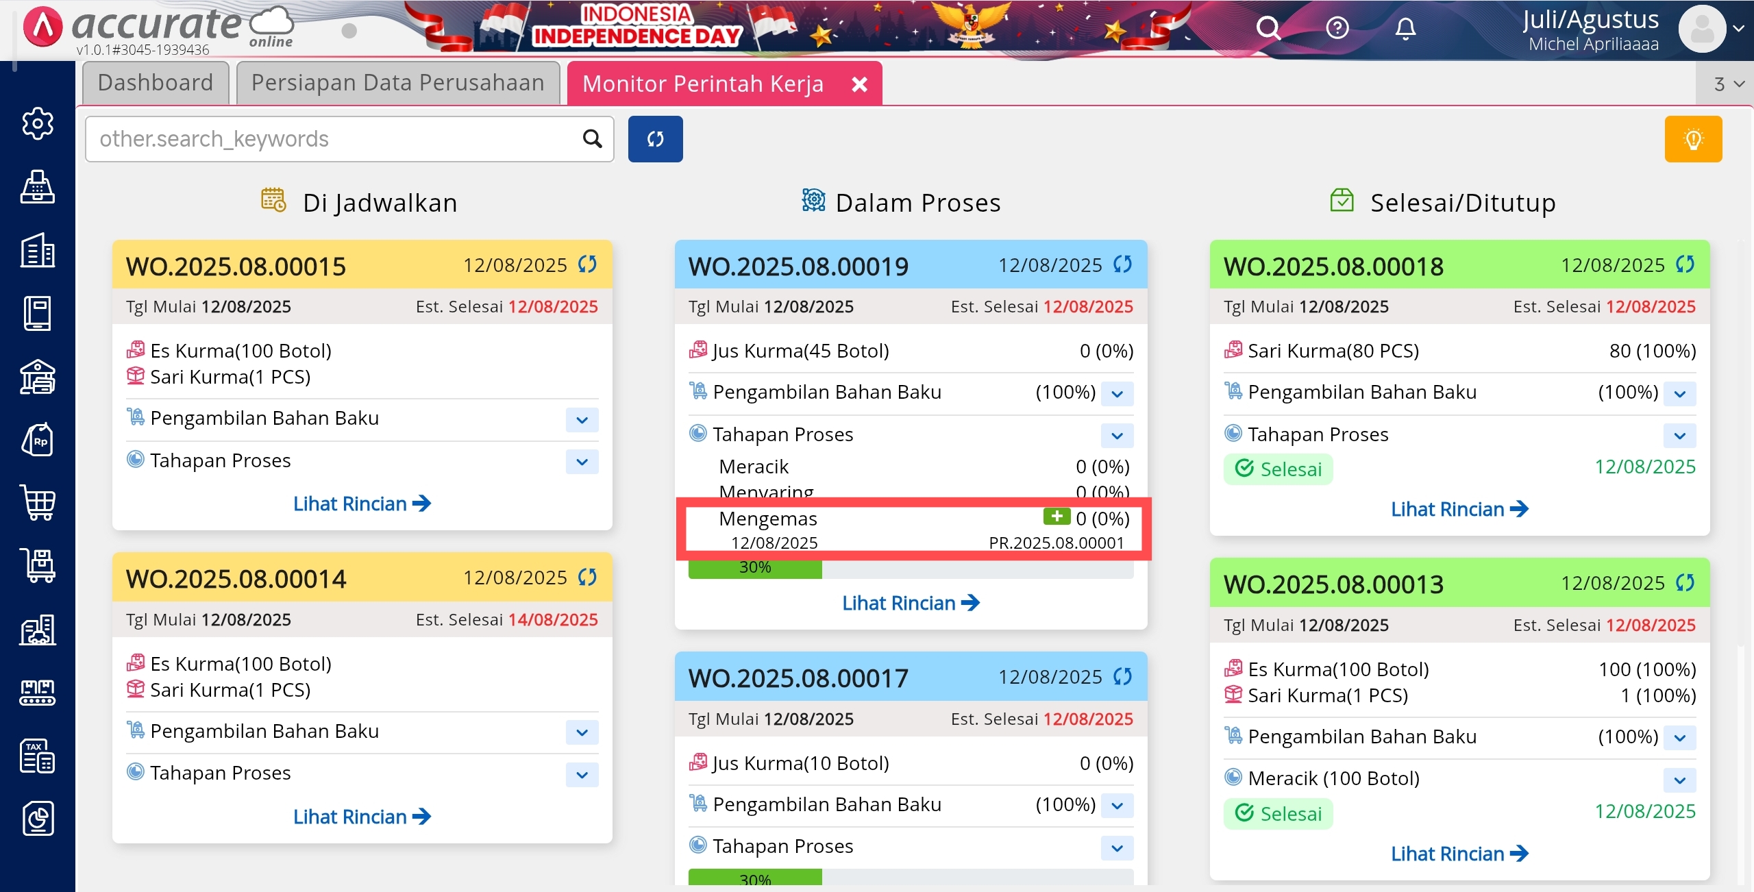Image resolution: width=1754 pixels, height=892 pixels.
Task: Expand Meracik (100 Botol) in WO.2025.08.00013
Action: pos(1679,780)
